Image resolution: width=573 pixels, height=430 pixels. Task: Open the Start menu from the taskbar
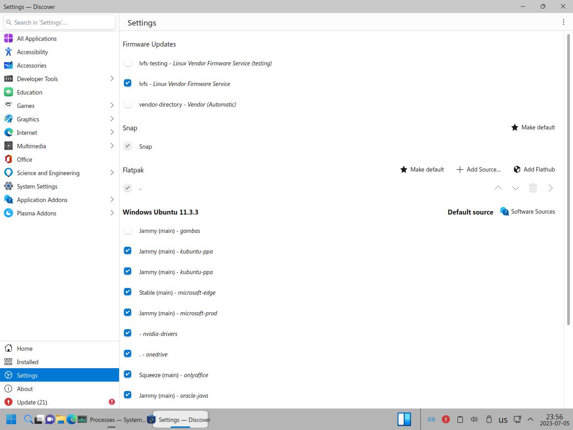click(x=11, y=419)
